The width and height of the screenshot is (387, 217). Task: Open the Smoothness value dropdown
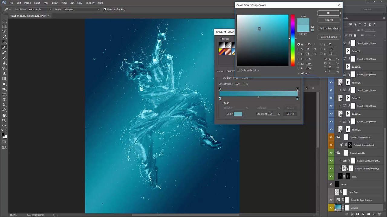(x=243, y=84)
